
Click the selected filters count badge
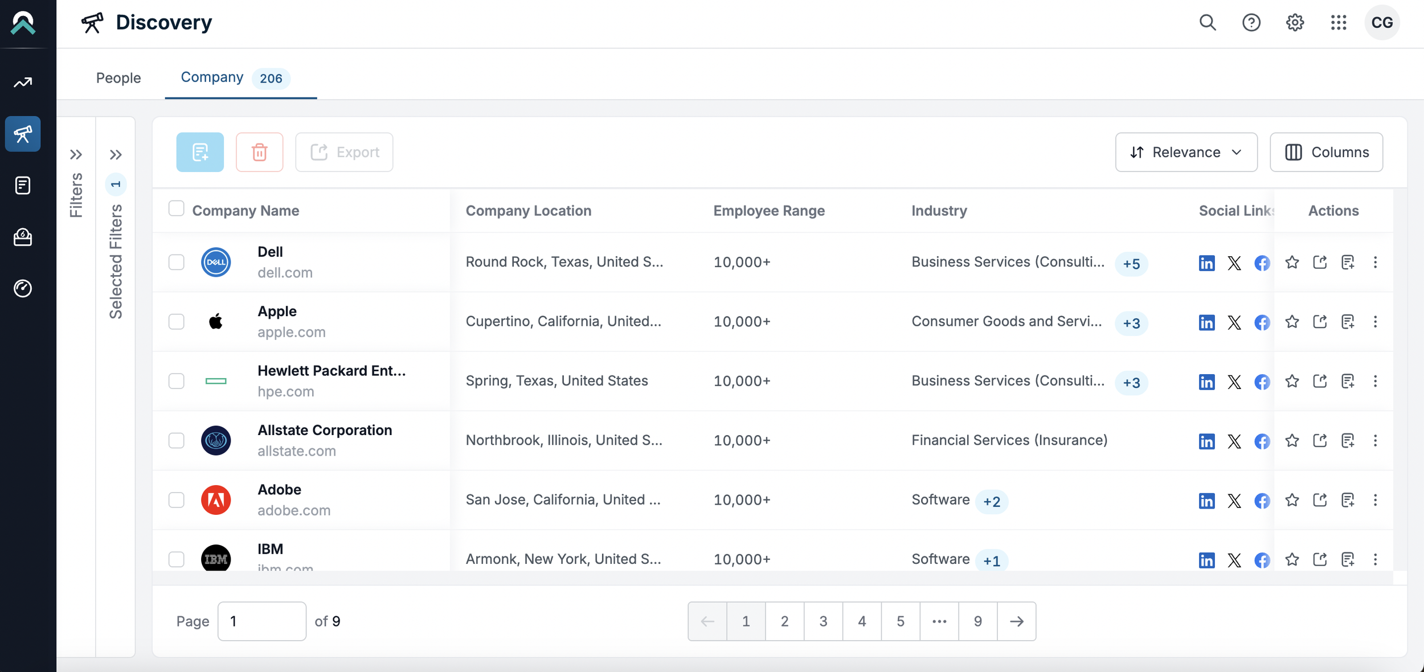[x=116, y=185]
